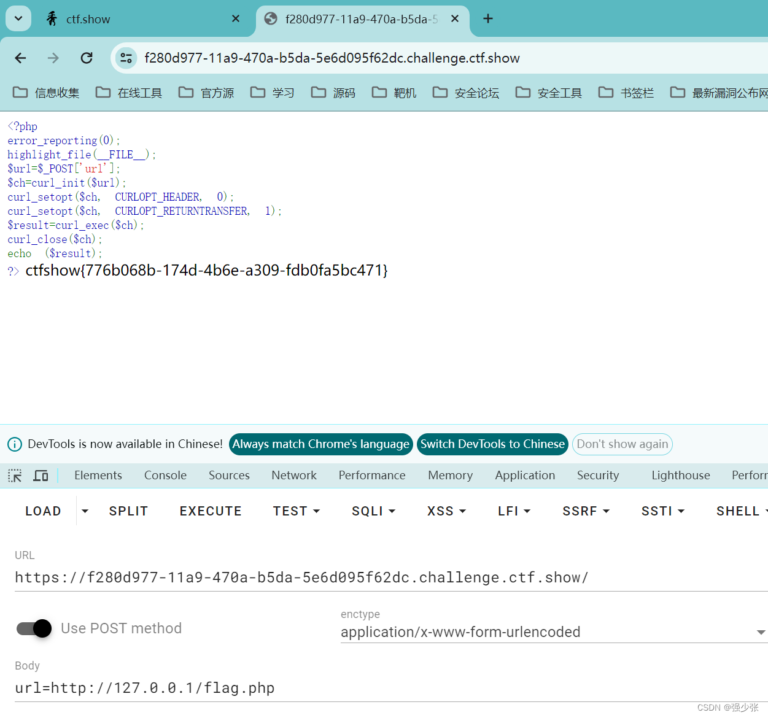Open 安全论坛 bookmark folder
The height and width of the screenshot is (718, 768).
coord(466,93)
